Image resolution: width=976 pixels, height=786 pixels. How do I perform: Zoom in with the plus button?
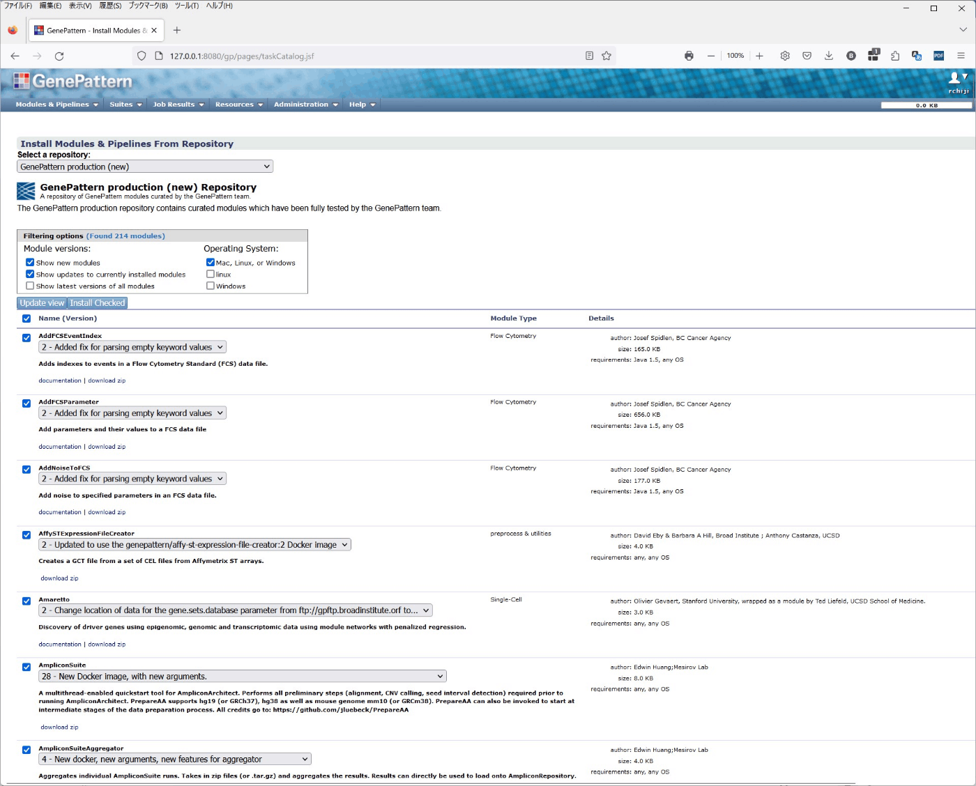[759, 56]
